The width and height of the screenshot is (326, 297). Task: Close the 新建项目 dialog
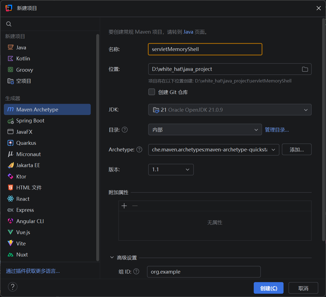319,8
